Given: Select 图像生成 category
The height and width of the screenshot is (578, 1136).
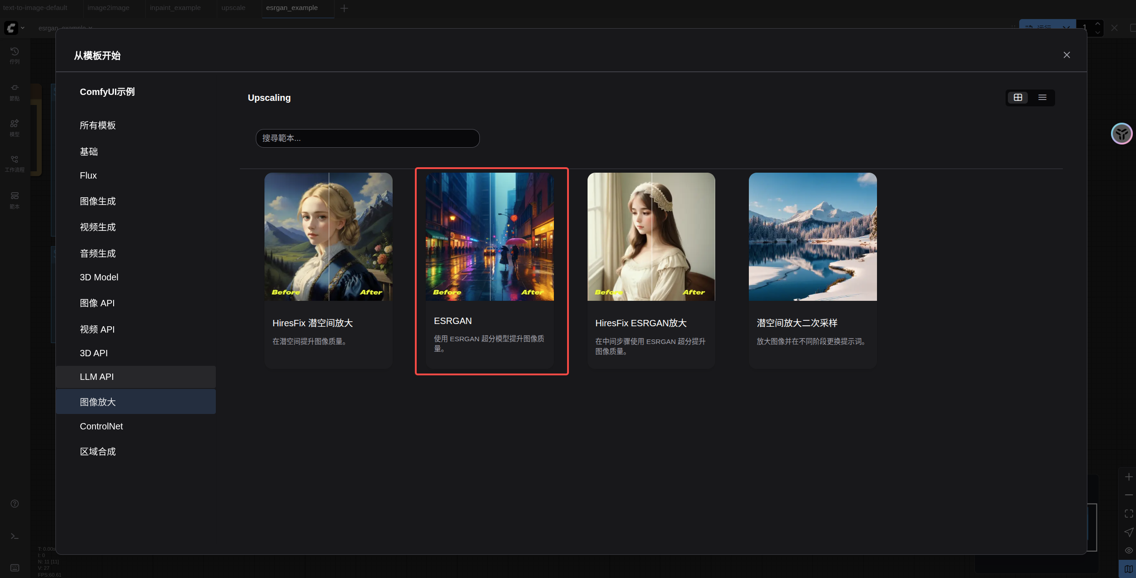Looking at the screenshot, I should [x=135, y=201].
